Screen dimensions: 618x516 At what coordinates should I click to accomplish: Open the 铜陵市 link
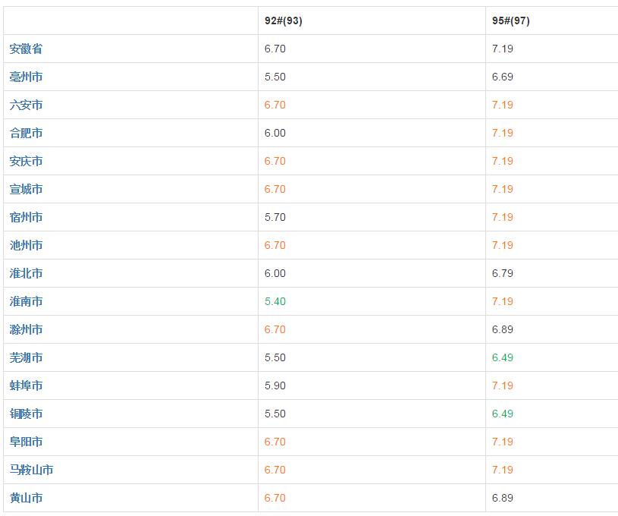(x=26, y=414)
